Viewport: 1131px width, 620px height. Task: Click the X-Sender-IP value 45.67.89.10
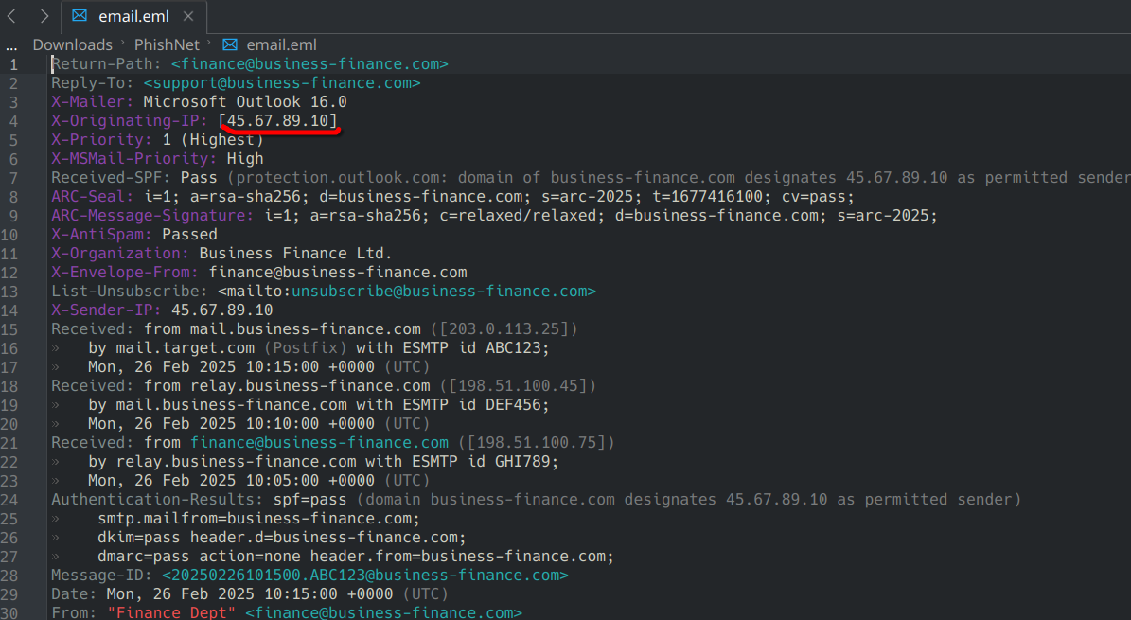tap(221, 310)
